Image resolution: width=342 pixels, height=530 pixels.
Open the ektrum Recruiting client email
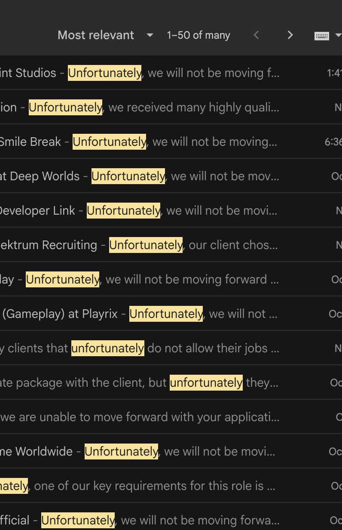(171, 245)
